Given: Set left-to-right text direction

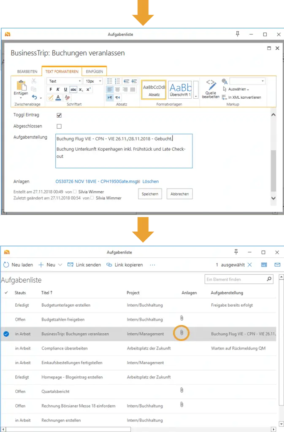Looking at the screenshot, I should tap(110, 97).
